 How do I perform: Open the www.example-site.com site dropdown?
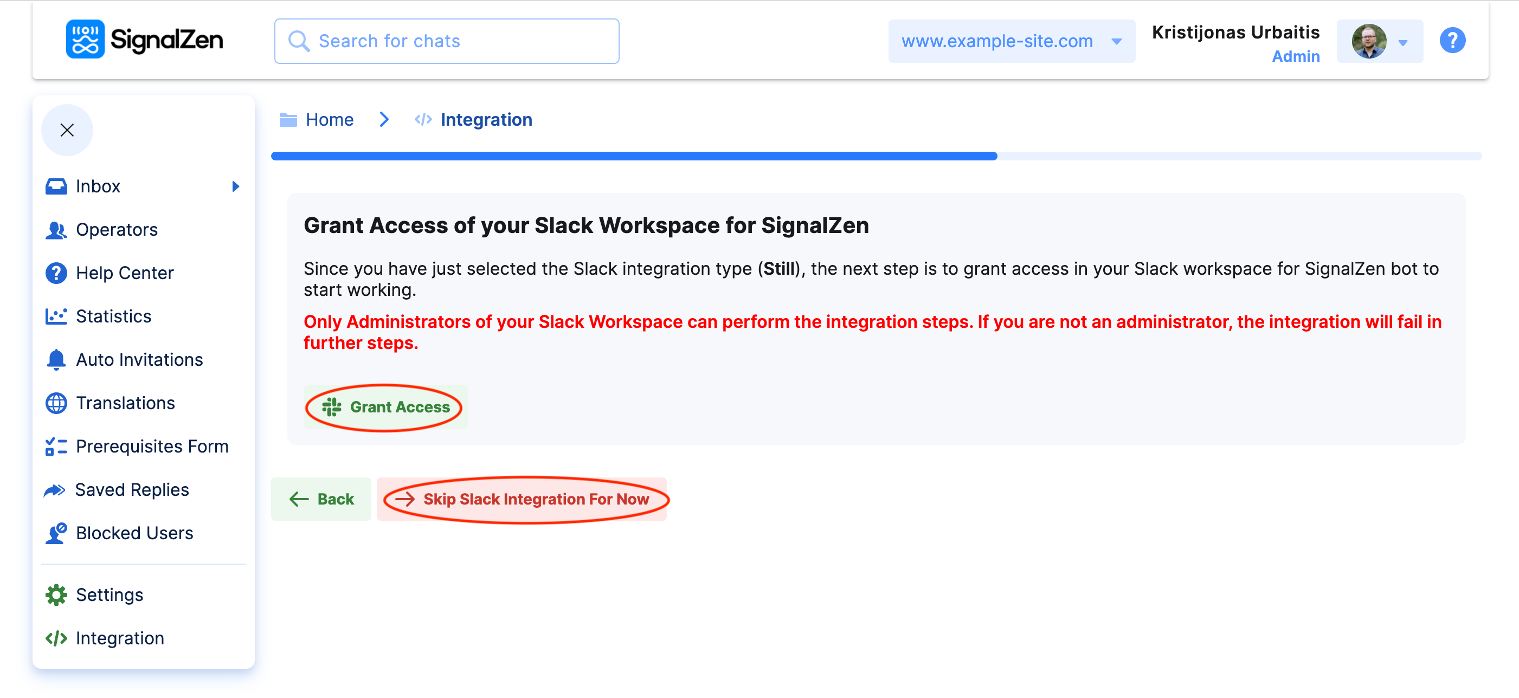(1010, 41)
